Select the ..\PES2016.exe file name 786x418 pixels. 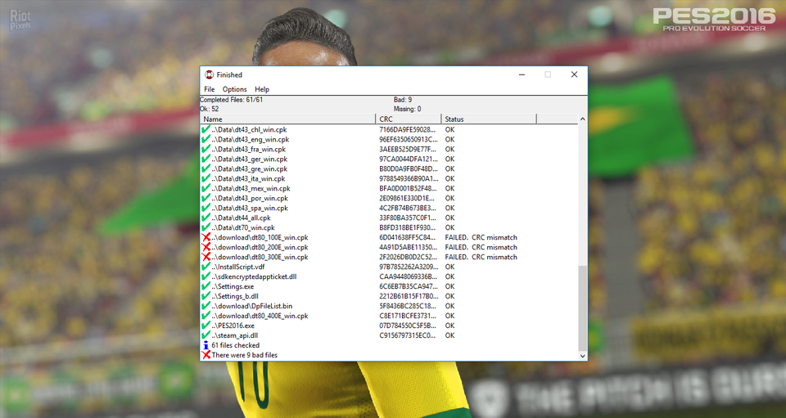click(x=233, y=326)
